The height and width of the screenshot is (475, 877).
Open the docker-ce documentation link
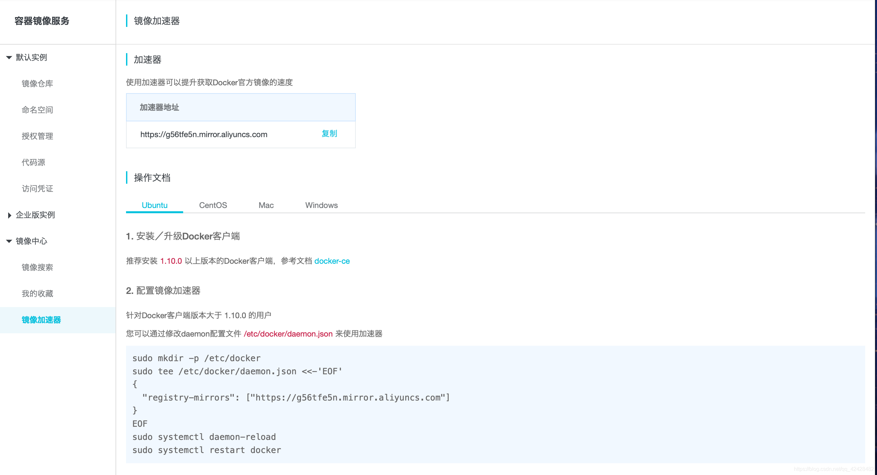332,261
